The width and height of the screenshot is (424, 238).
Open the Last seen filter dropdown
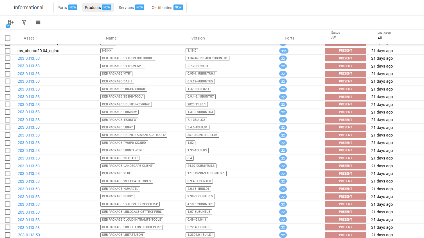point(380,38)
